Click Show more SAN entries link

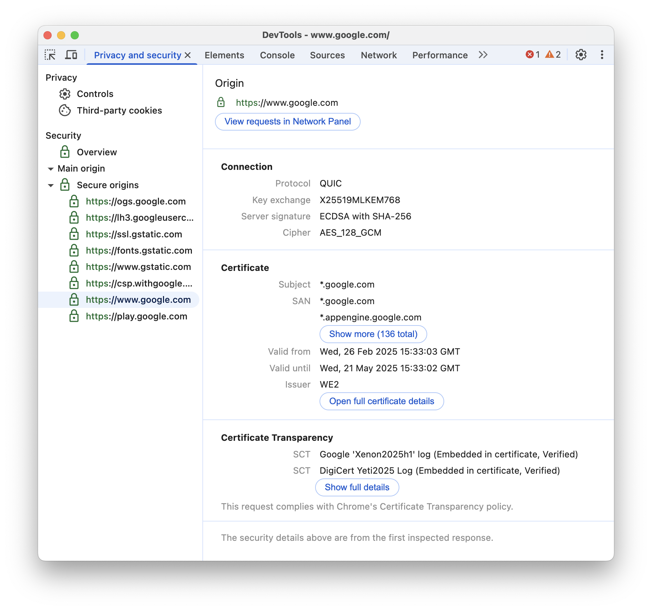373,334
